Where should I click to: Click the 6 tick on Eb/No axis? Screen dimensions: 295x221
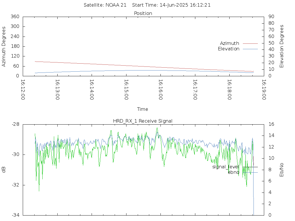pos(270,181)
